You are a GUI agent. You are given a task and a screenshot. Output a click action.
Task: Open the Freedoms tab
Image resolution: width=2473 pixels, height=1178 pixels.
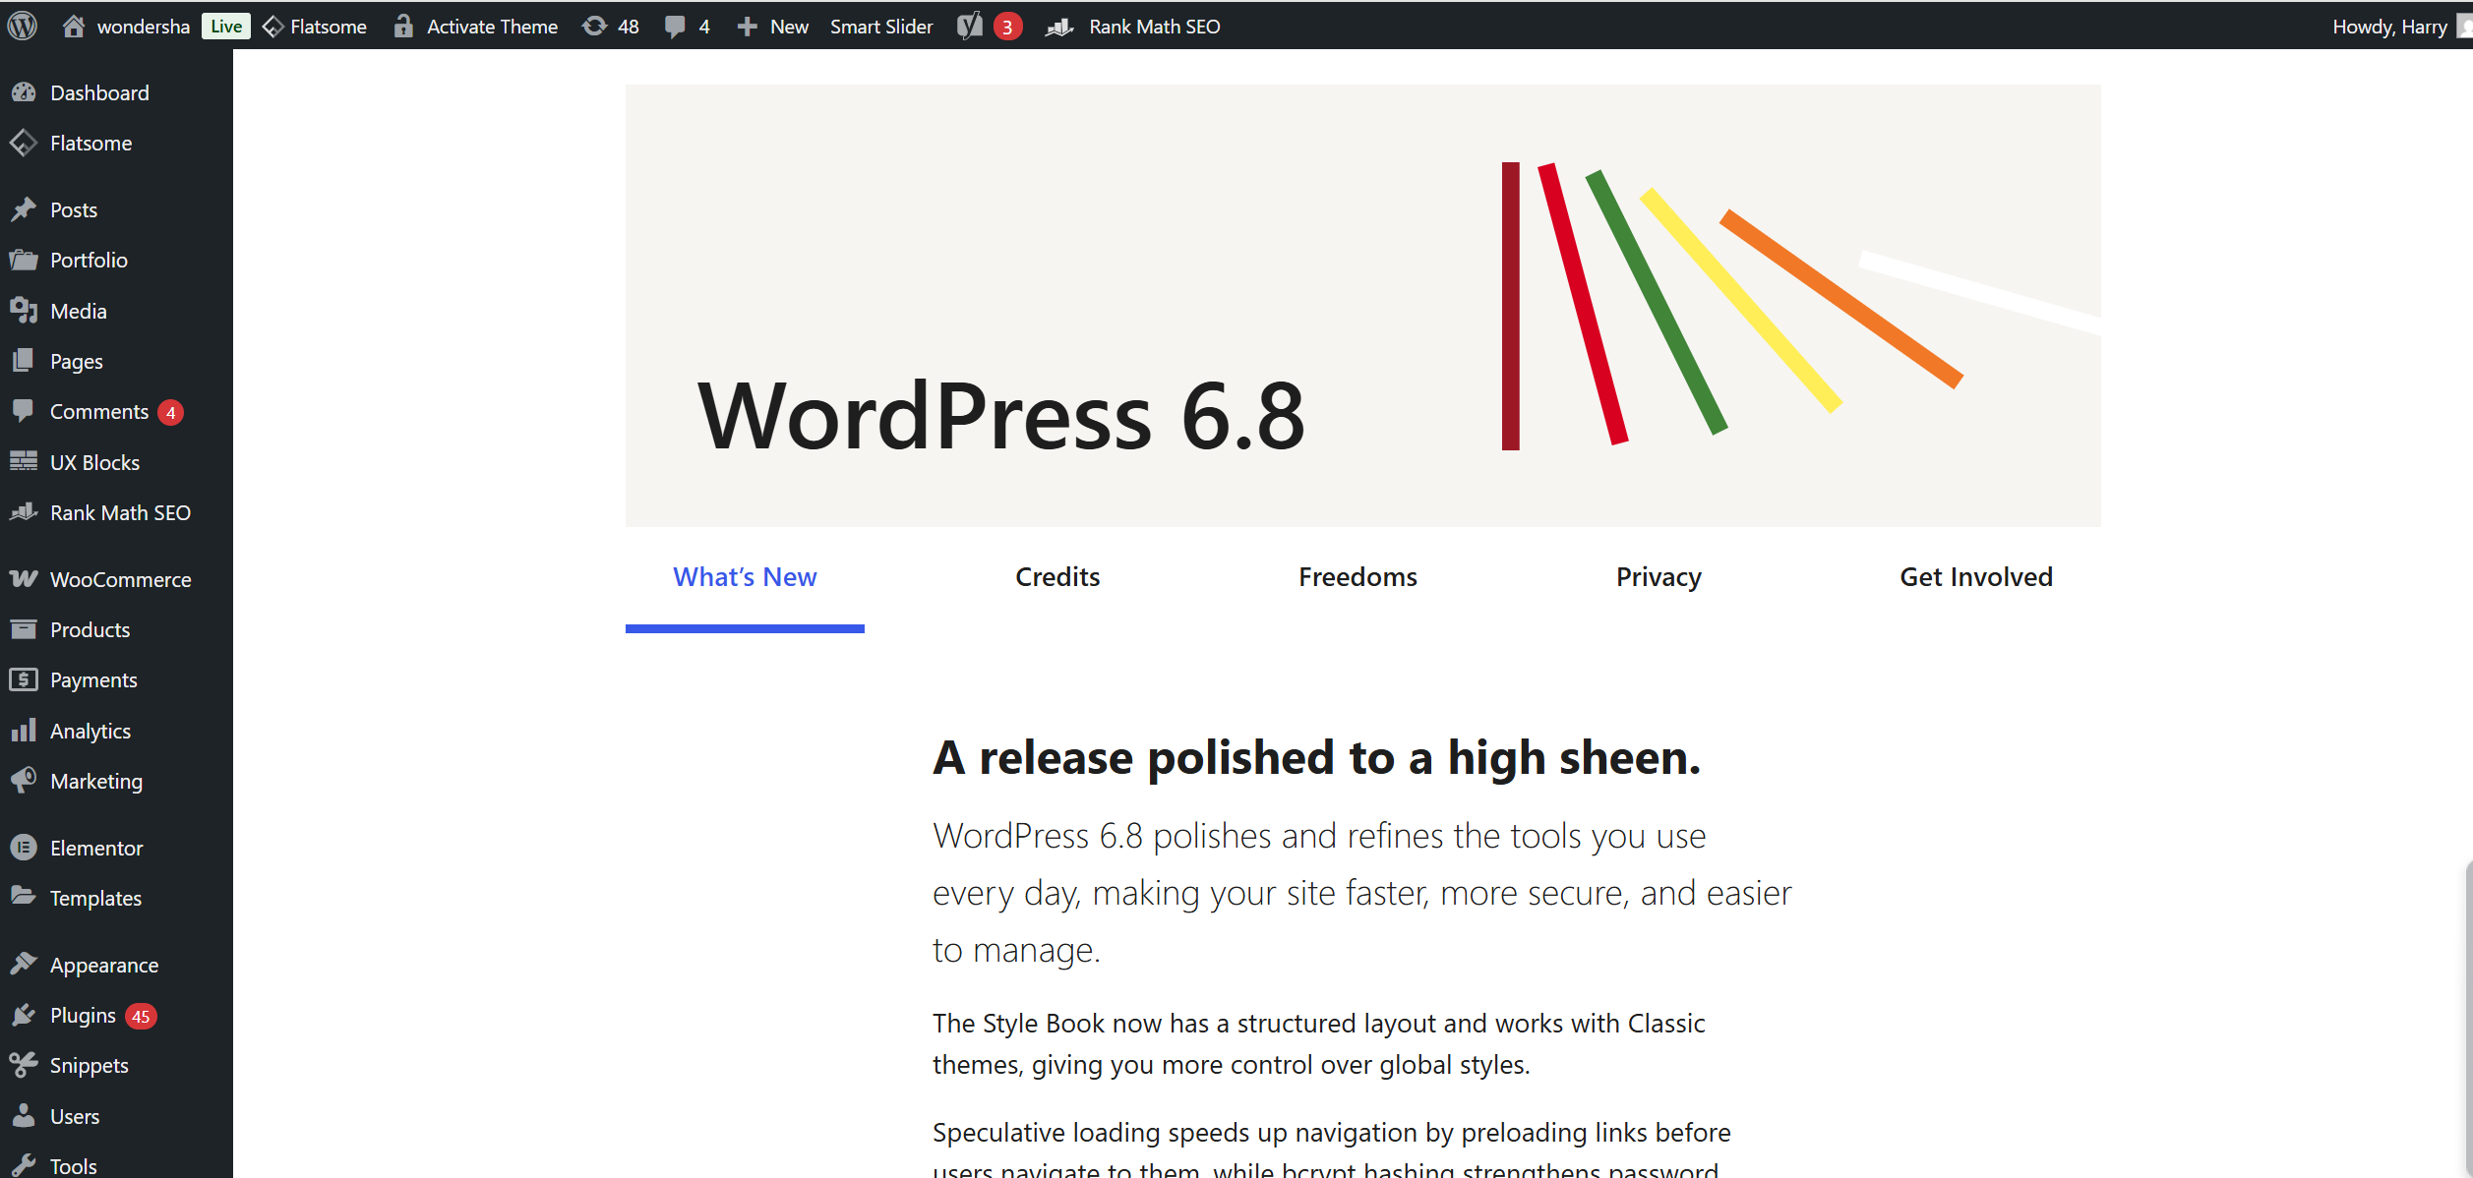tap(1357, 576)
